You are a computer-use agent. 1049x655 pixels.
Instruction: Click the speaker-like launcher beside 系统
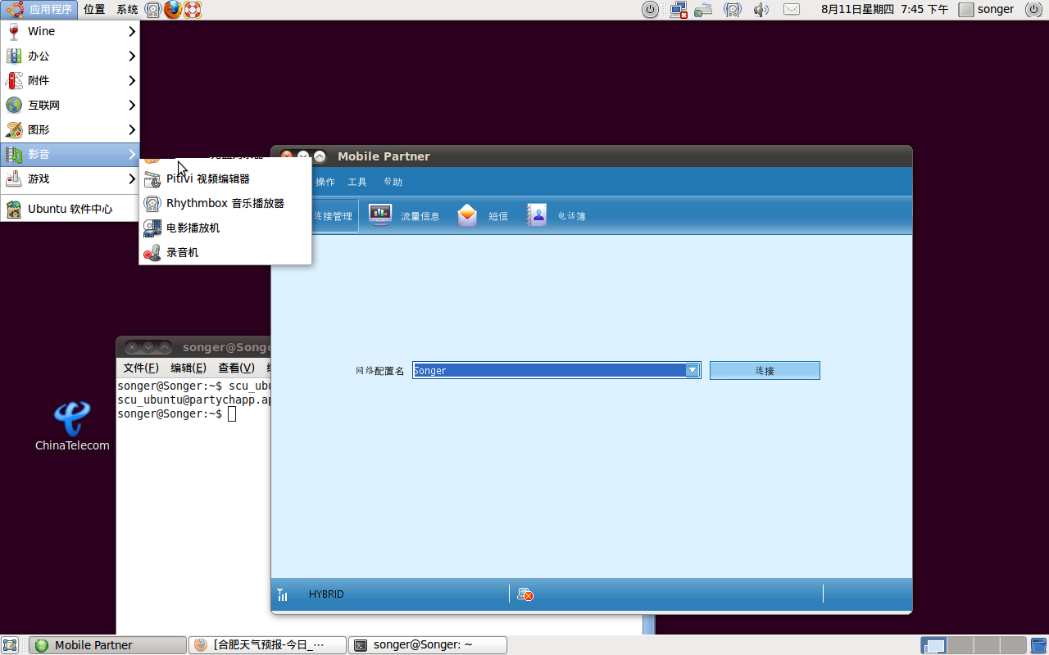153,10
